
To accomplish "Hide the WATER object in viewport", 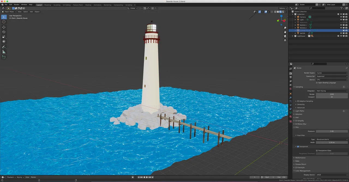I will pos(341,33).
